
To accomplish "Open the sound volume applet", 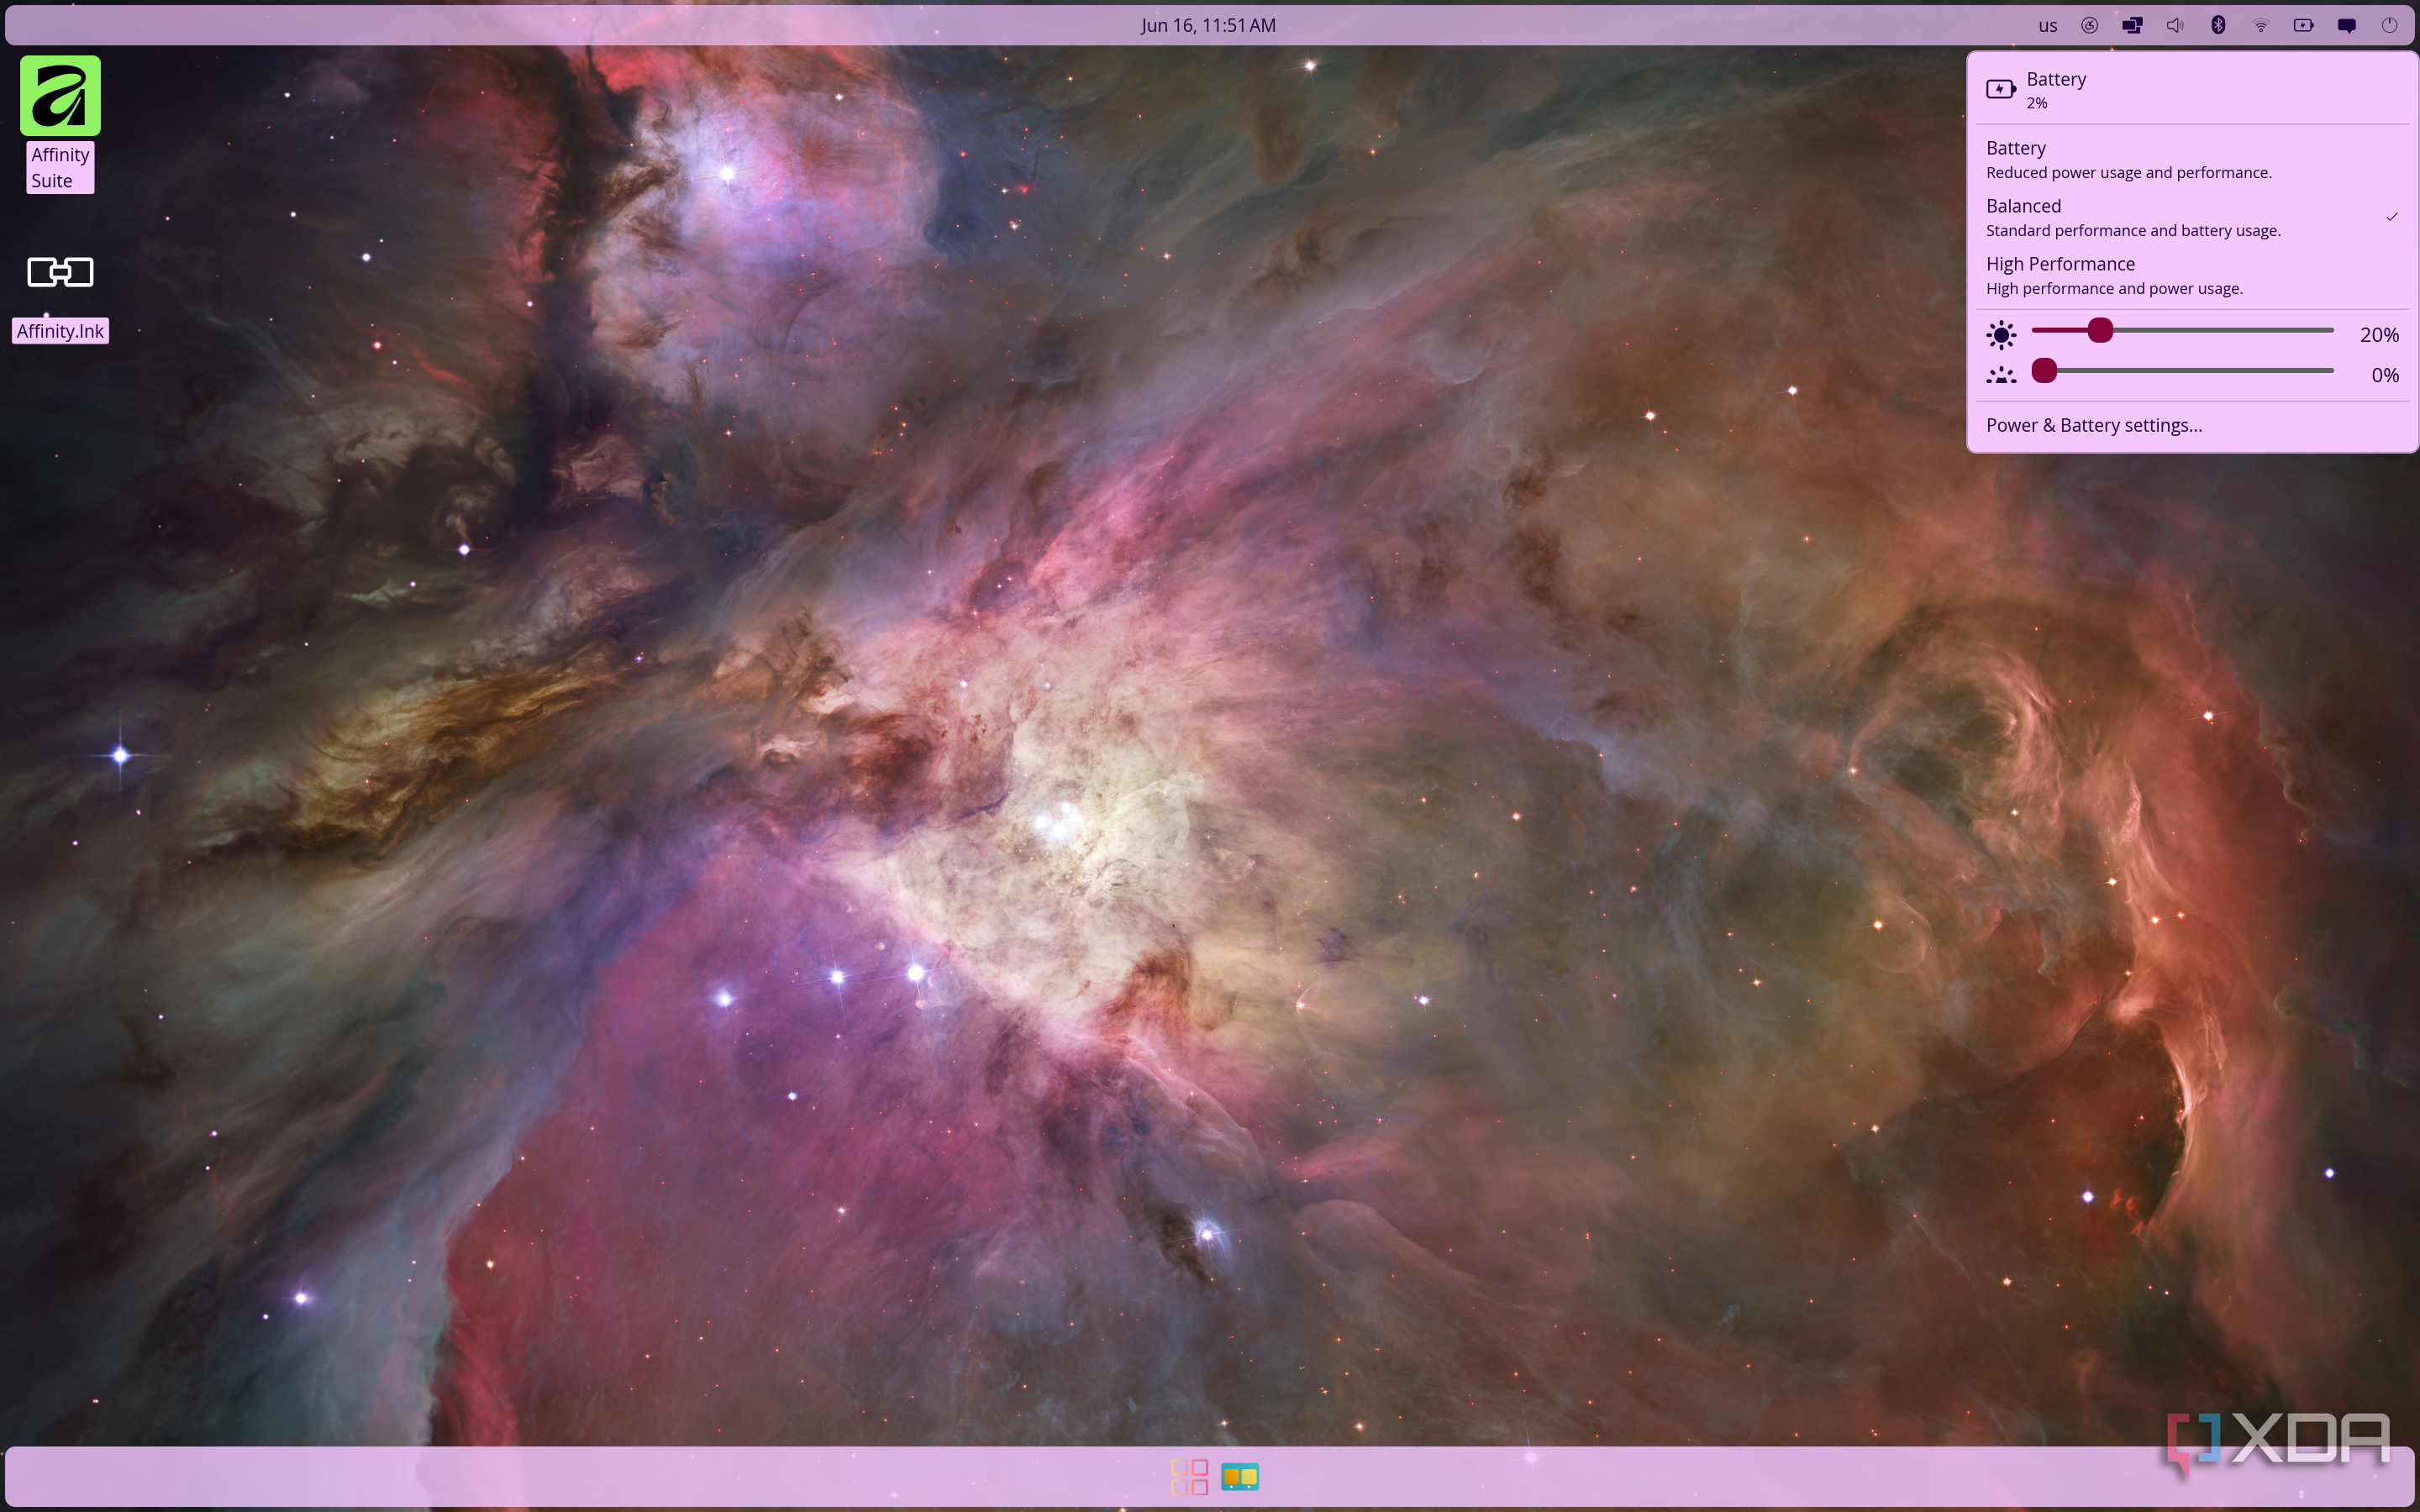I will [2175, 26].
